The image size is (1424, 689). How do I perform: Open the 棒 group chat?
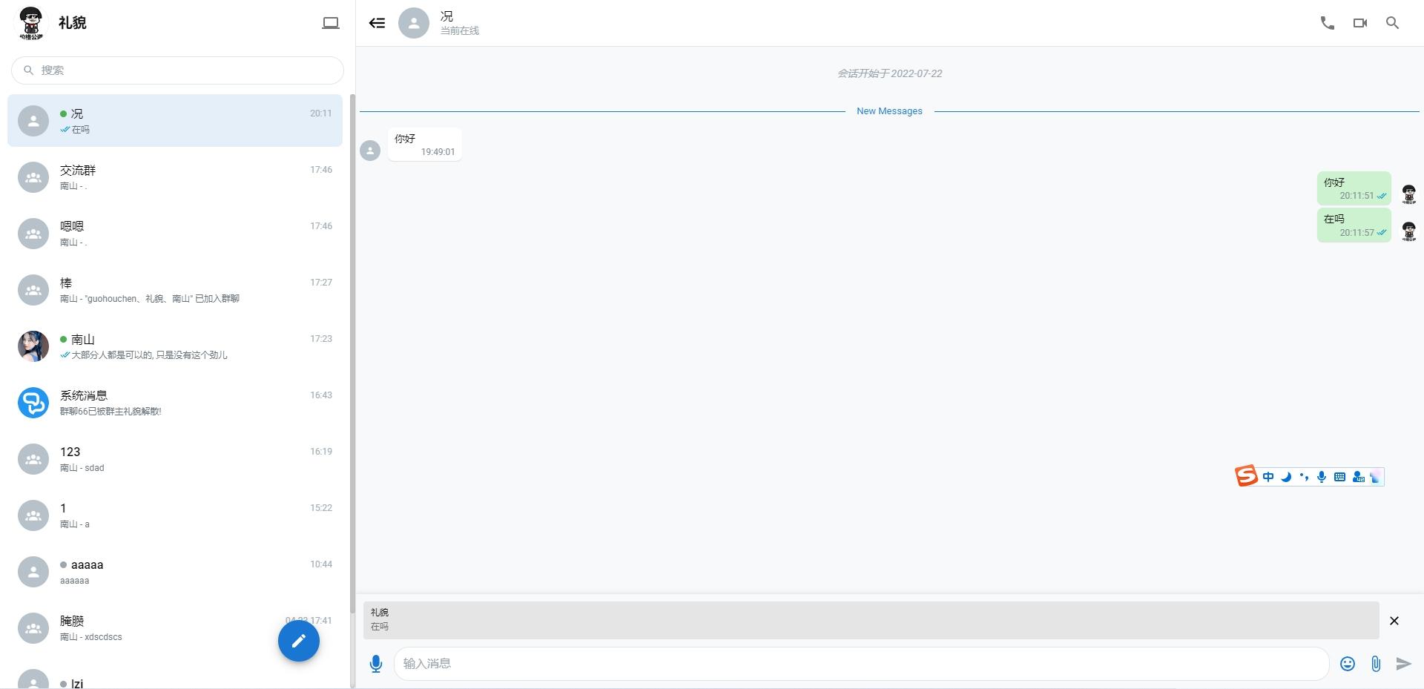pyautogui.click(x=175, y=290)
